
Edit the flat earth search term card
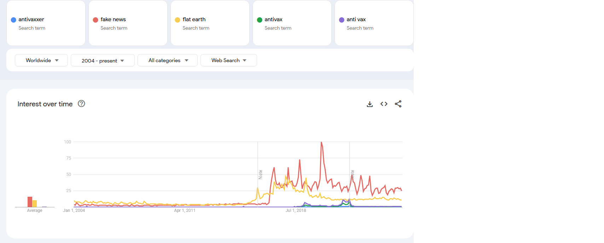[210, 23]
